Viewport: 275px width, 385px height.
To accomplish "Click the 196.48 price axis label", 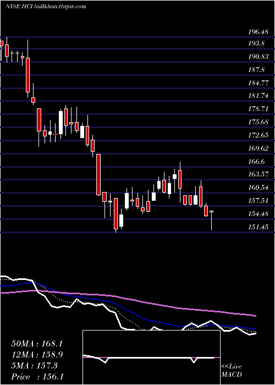I will [x=257, y=32].
